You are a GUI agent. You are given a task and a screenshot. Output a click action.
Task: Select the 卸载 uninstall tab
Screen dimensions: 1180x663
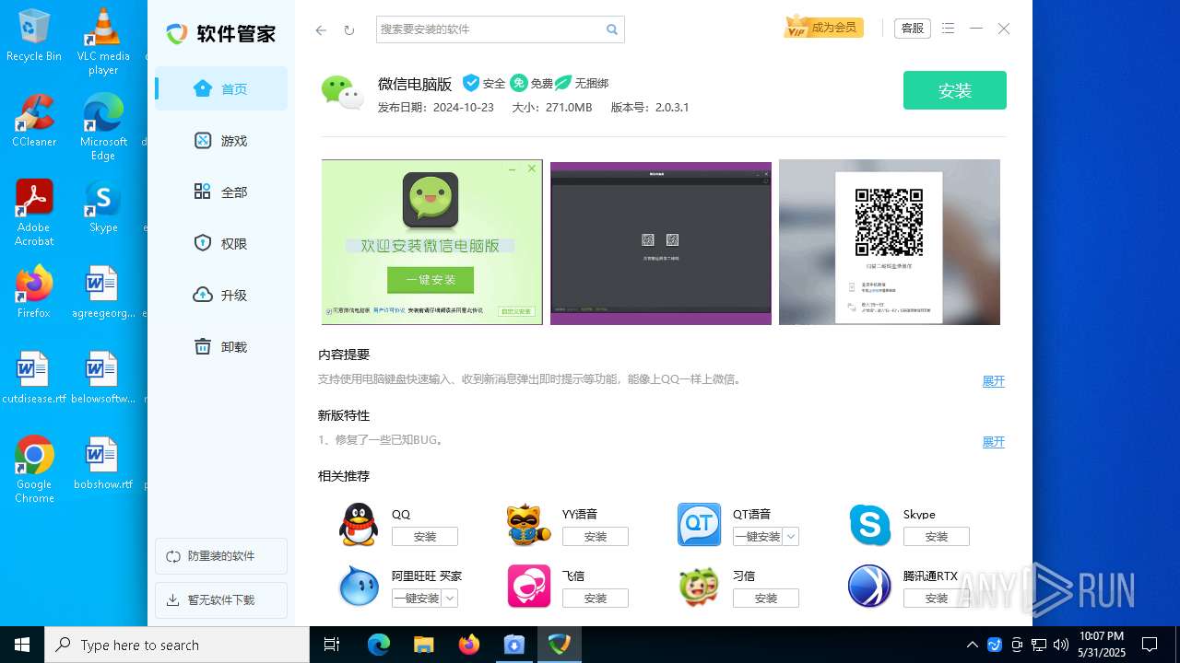tap(221, 346)
